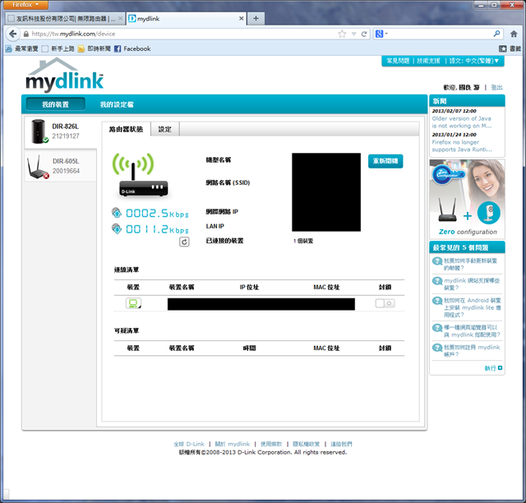This screenshot has width=526, height=503.
Task: Click the search magnifier icon in search box
Action: click(x=496, y=34)
